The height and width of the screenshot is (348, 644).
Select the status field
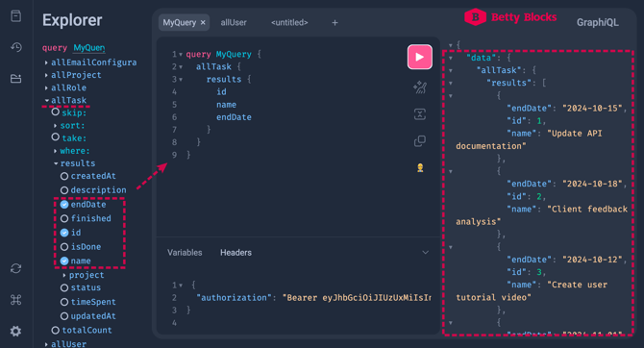(x=64, y=288)
